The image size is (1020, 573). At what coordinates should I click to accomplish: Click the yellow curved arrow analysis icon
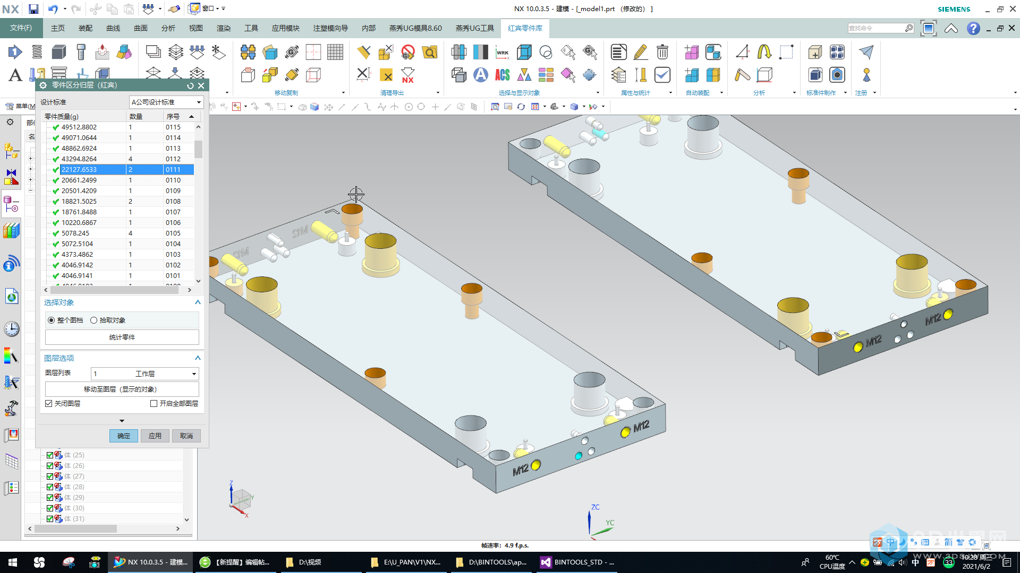click(764, 52)
